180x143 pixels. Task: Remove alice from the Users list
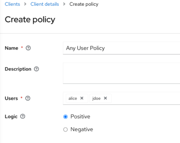82,98
